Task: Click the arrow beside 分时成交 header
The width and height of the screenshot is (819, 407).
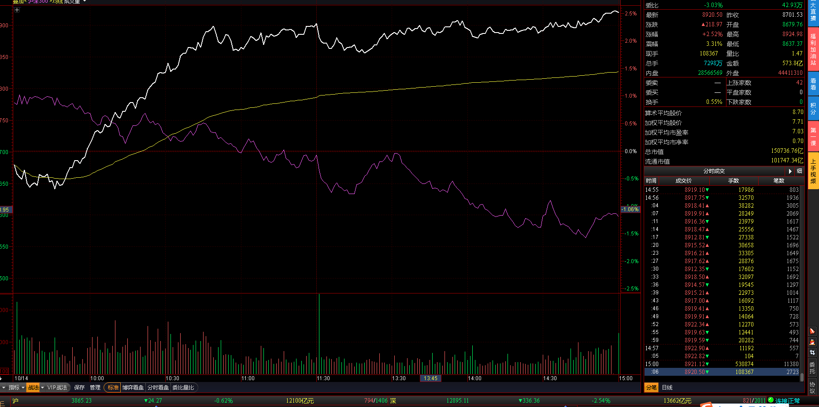Action: (x=790, y=171)
